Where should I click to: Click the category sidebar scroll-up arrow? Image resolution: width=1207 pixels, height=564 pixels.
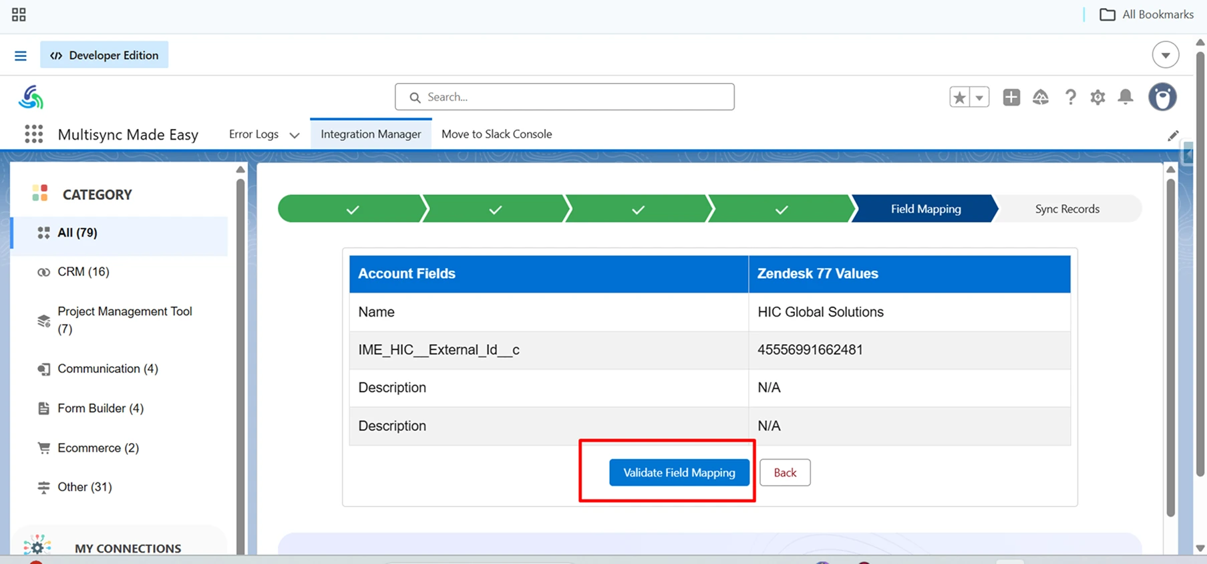240,170
